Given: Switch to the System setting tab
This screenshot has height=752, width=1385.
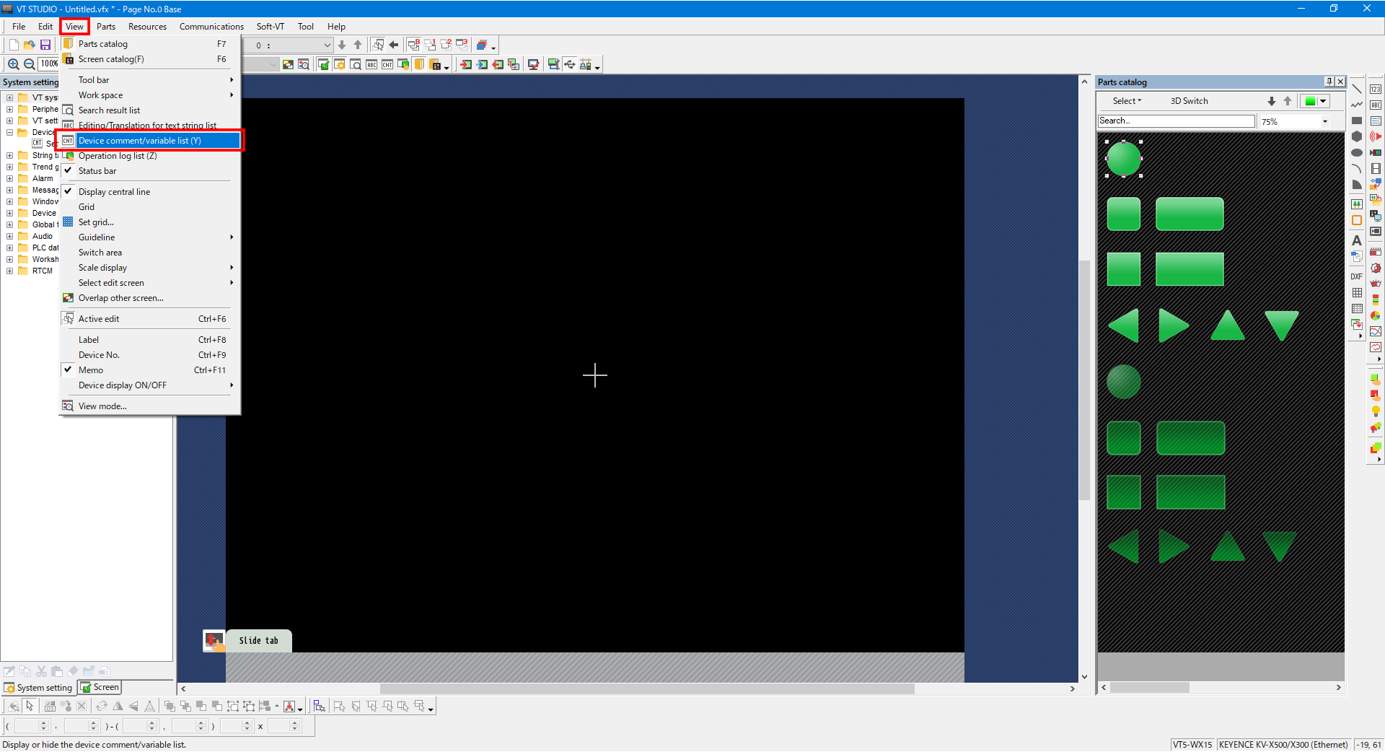Looking at the screenshot, I should 38,688.
